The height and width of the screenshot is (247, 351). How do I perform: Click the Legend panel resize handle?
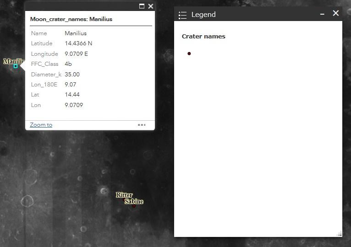340,234
